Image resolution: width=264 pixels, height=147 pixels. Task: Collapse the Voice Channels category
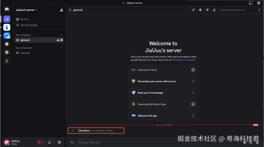click(25, 48)
